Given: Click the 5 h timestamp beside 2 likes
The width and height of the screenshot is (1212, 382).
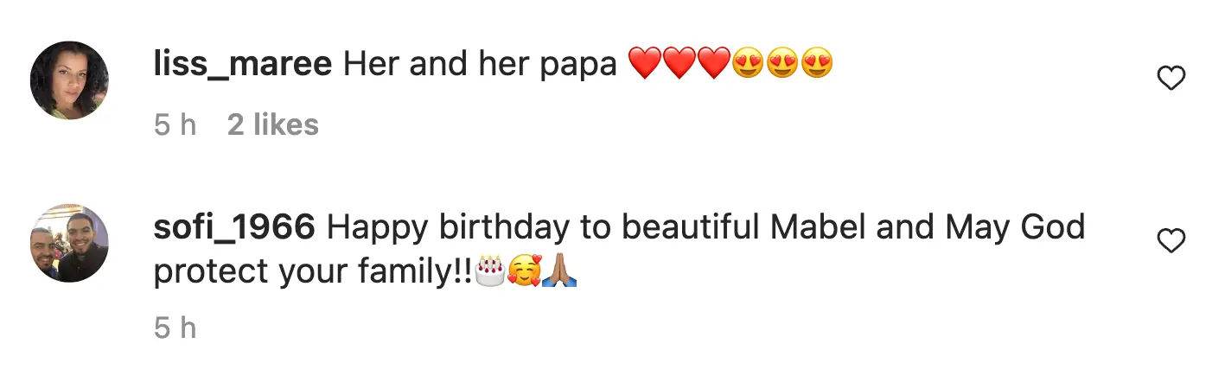Looking at the screenshot, I should [175, 125].
